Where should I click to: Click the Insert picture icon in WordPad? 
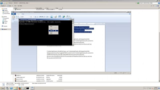click(52, 17)
